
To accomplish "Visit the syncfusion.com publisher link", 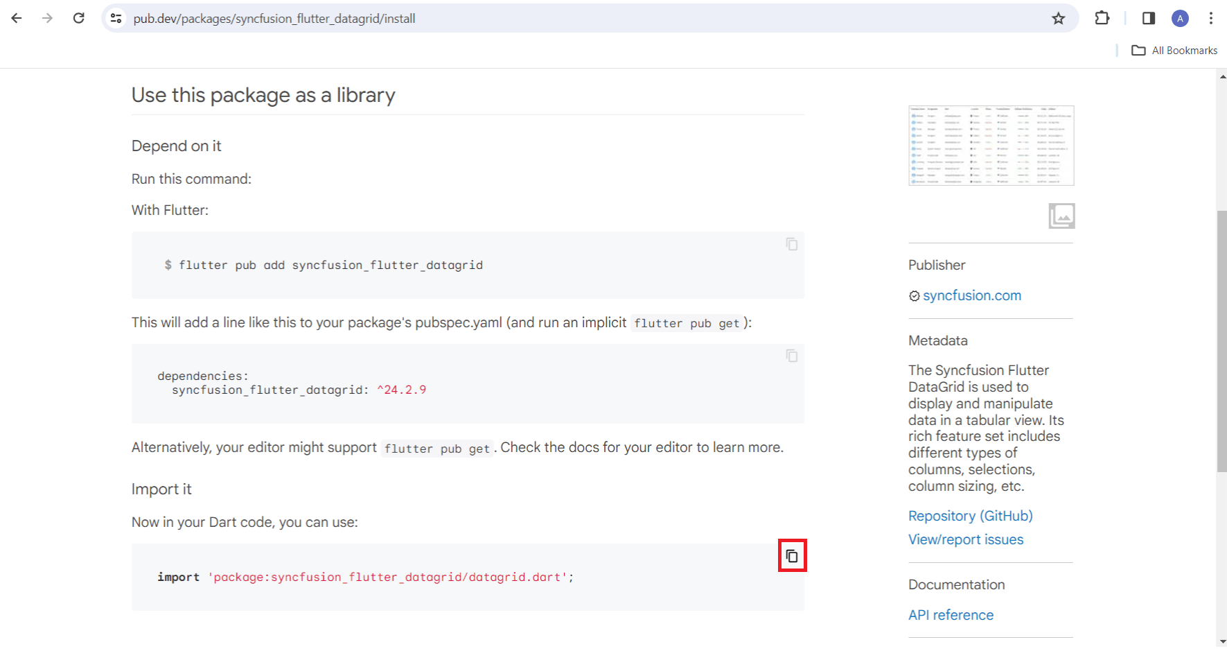I will [x=972, y=295].
